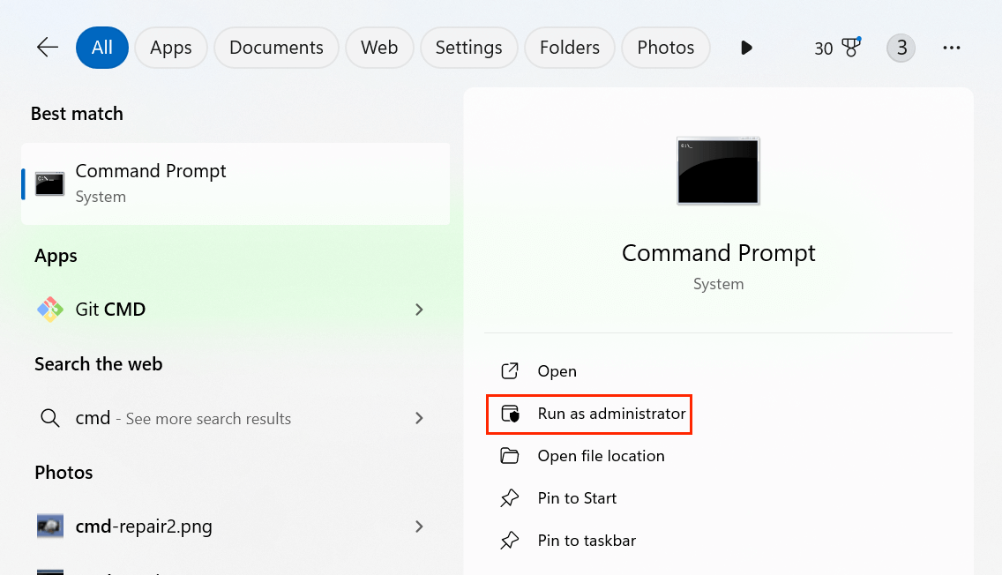Image resolution: width=1002 pixels, height=575 pixels.
Task: Open the ellipsis options menu
Action: click(x=951, y=48)
